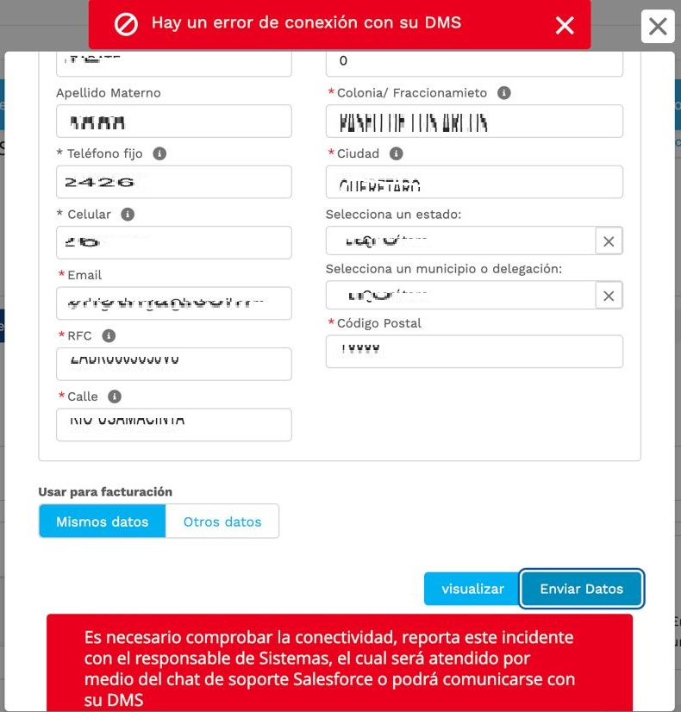Click info icon next to Ciudad
Image resolution: width=681 pixels, height=712 pixels.
(397, 153)
